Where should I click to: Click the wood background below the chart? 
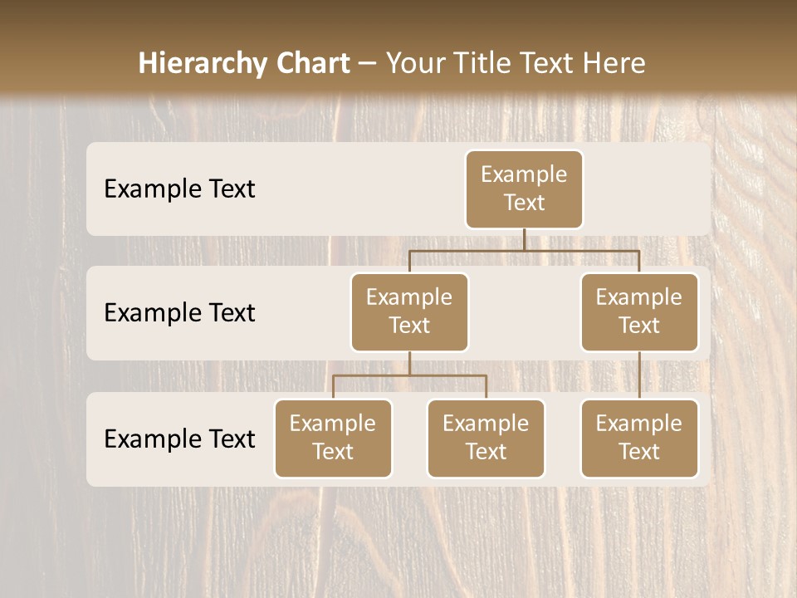coord(398,540)
